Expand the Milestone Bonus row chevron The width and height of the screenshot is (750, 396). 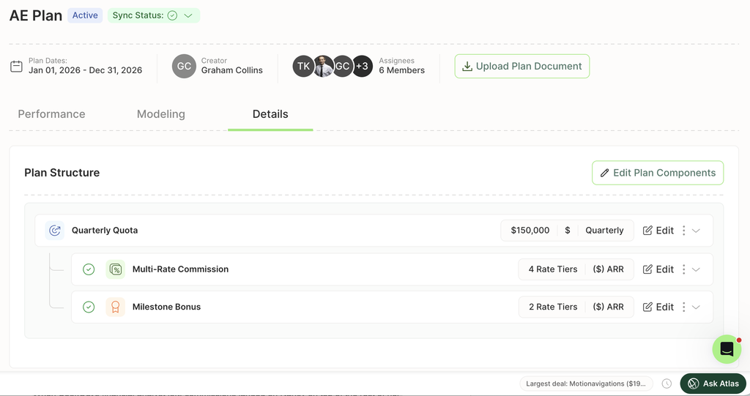(x=696, y=307)
